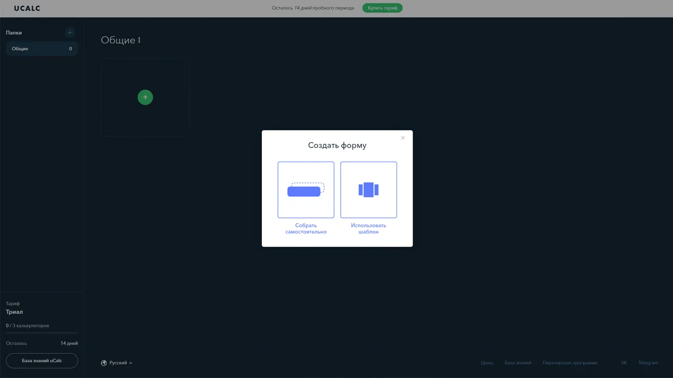
Task: Click the 'Использовать шаблон' text label
Action: (368, 229)
